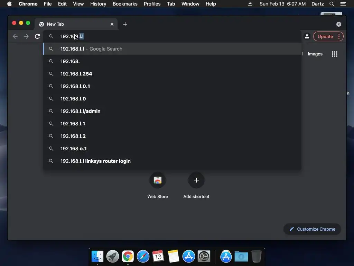Viewport: 354px width, 266px height.
Task: Open the profile avatar icon
Action: tap(307, 36)
